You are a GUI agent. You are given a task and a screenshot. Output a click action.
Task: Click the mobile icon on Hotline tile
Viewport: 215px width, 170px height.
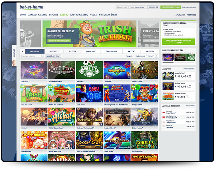coord(46,124)
